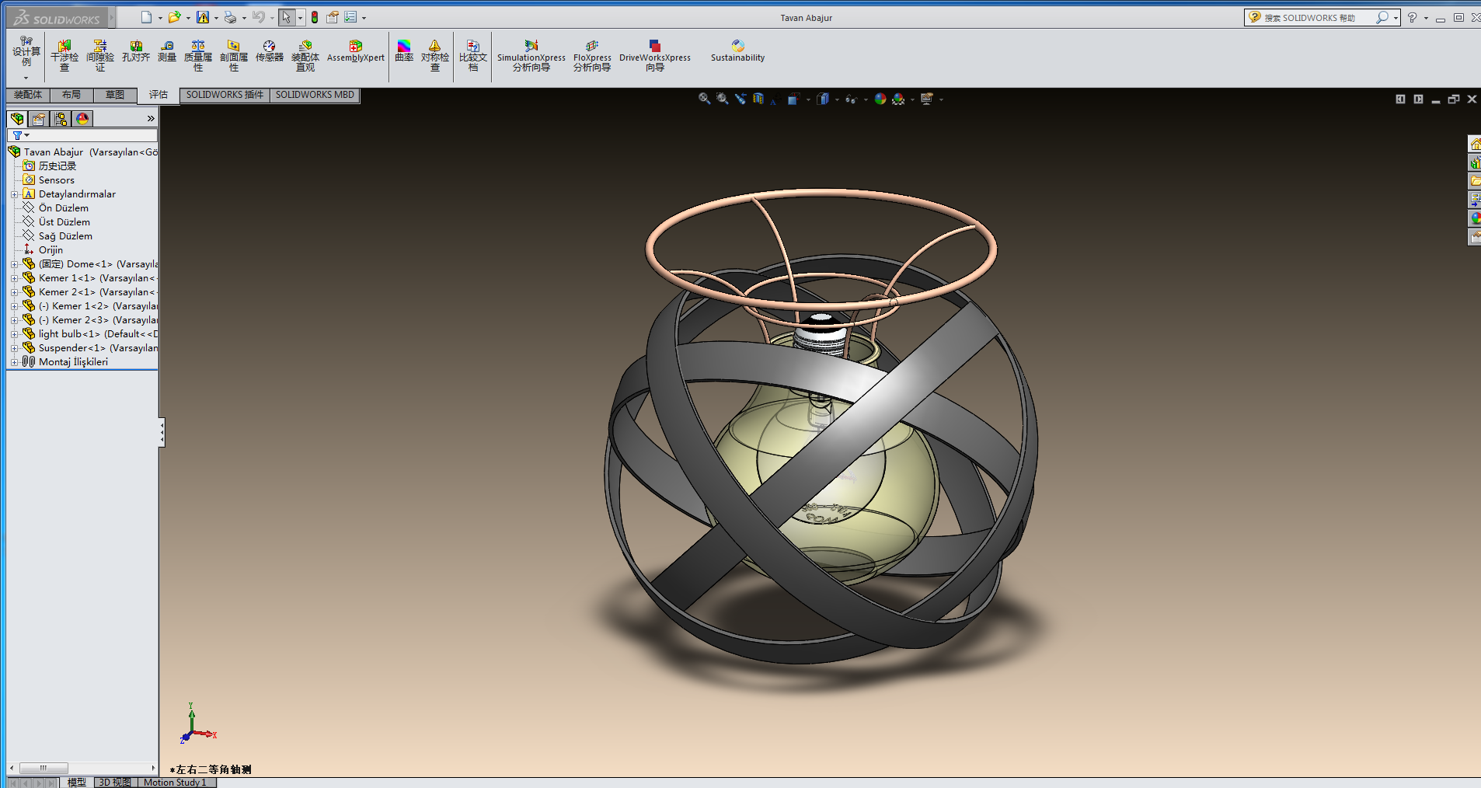Screen dimensions: 1481x788
Task: Expand the Detaylandırmalar tree node
Action: (14, 194)
